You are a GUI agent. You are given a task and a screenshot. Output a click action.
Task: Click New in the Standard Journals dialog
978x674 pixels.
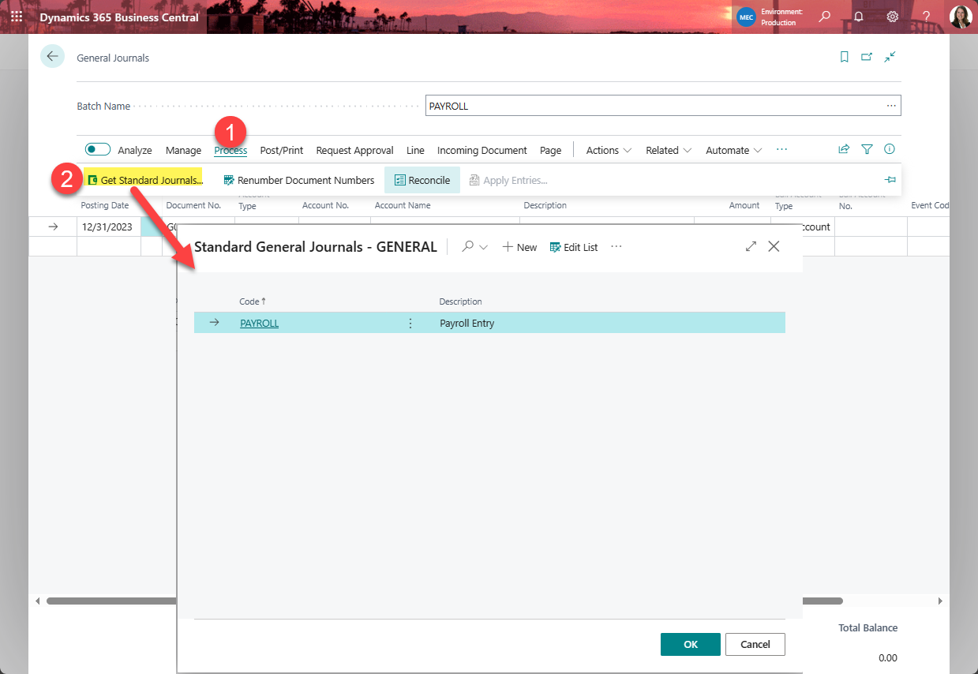coord(519,247)
